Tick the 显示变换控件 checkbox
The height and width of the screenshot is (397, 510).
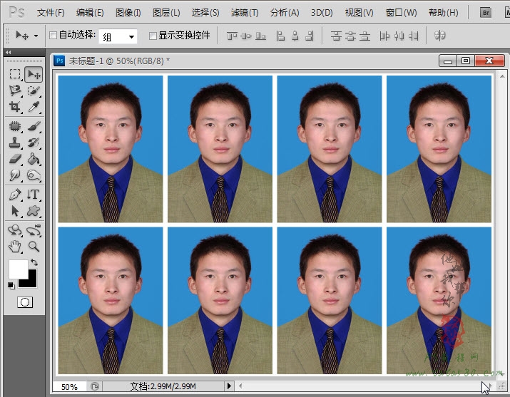[x=153, y=36]
